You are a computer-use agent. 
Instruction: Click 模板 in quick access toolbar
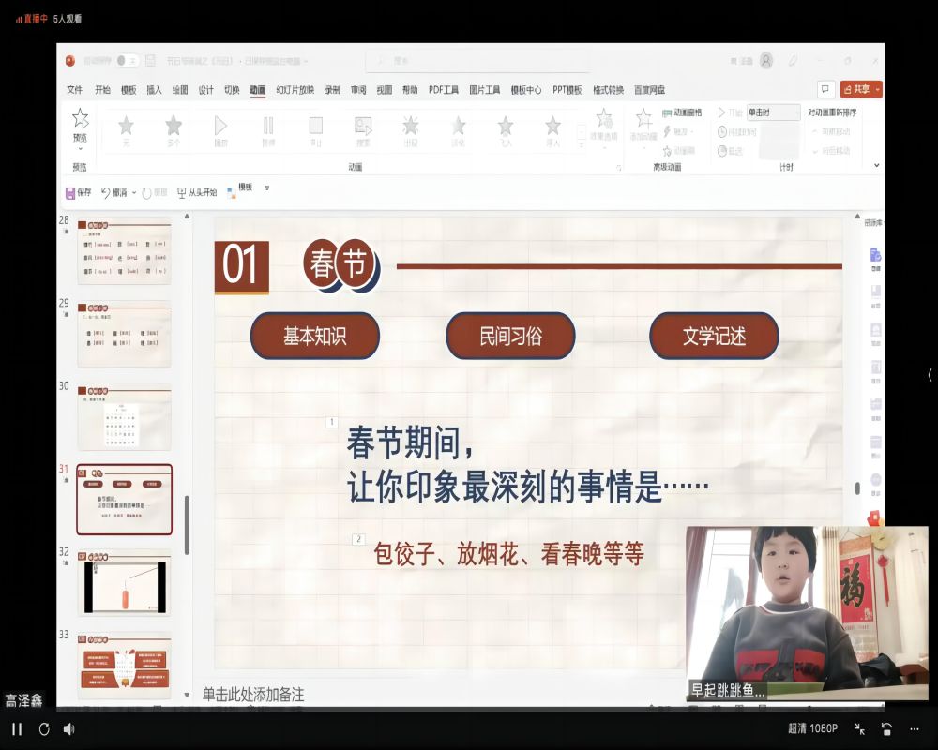pos(240,190)
